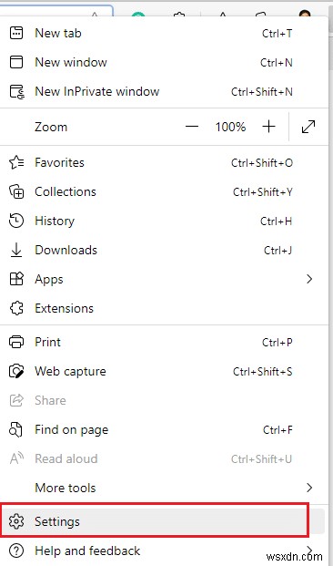This screenshot has width=333, height=566.
Task: Click the Ctrl+Shift+S shortcut text
Action: click(x=262, y=371)
